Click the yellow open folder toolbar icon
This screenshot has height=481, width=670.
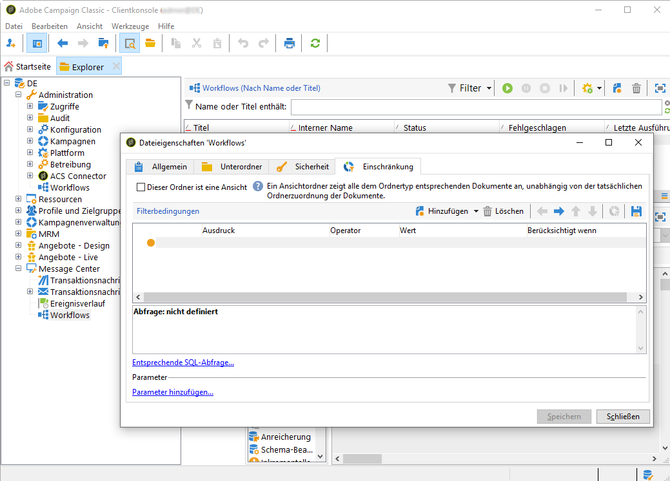[x=150, y=43]
